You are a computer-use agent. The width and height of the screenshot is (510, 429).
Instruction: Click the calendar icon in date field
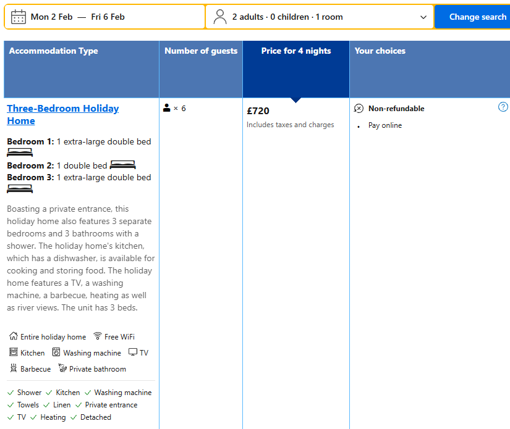(19, 17)
